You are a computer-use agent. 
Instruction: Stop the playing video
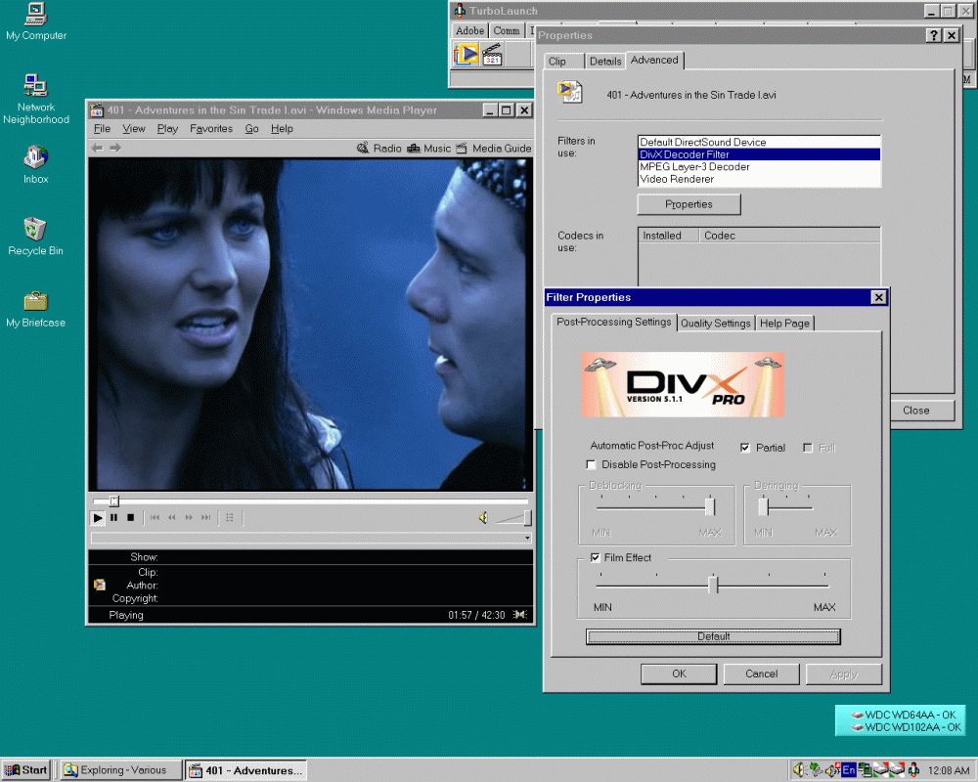pyautogui.click(x=130, y=517)
